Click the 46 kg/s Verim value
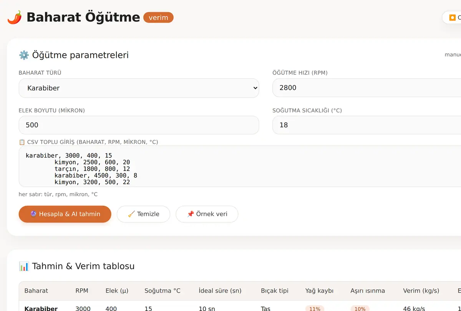 click(x=414, y=308)
